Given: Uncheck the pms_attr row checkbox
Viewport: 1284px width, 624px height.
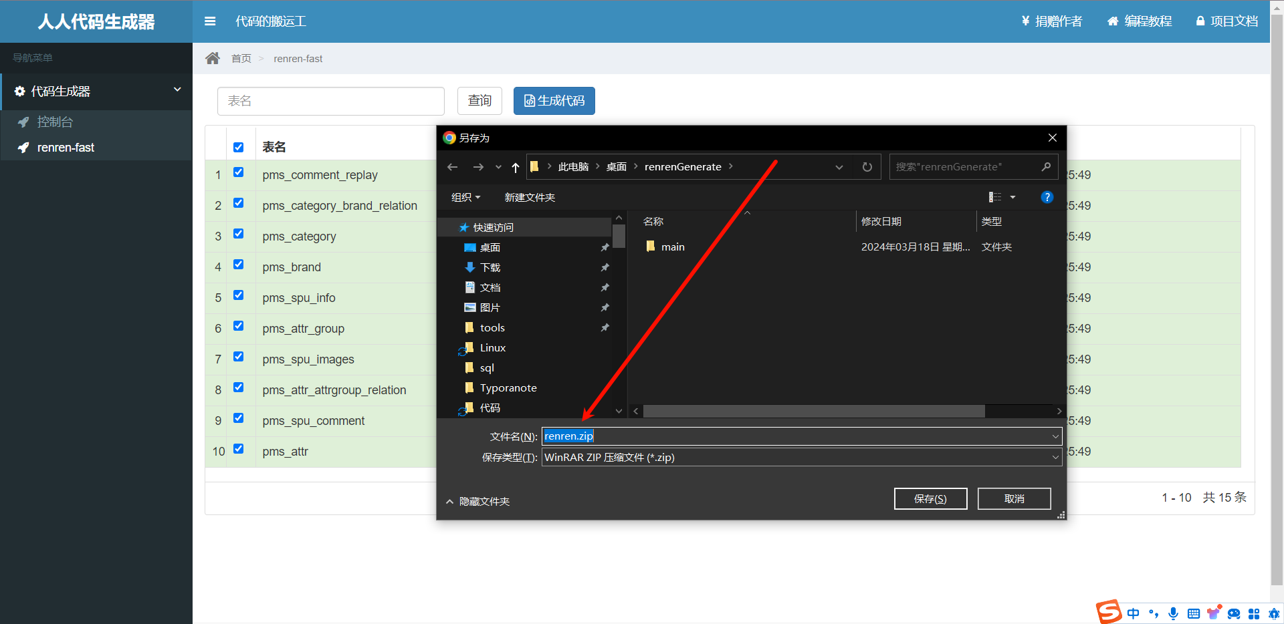Looking at the screenshot, I should point(239,449).
